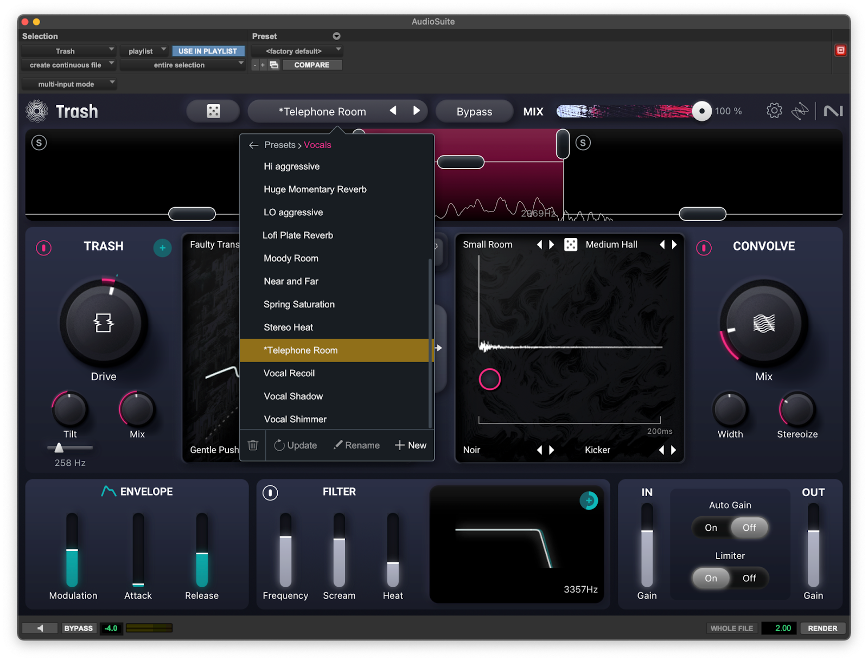This screenshot has width=868, height=661.
Task: Go to previous preset with left arrow
Action: (393, 111)
